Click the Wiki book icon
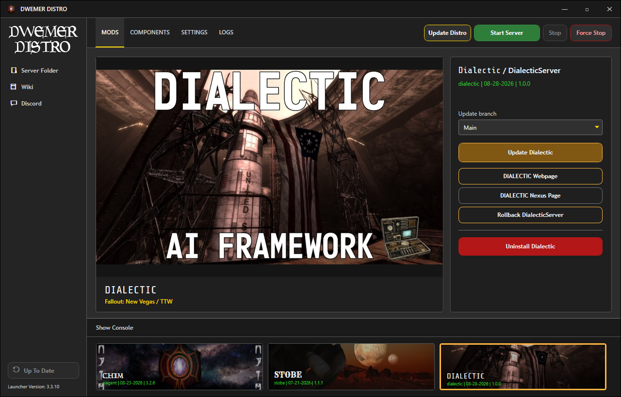Image resolution: width=621 pixels, height=397 pixels. (14, 87)
